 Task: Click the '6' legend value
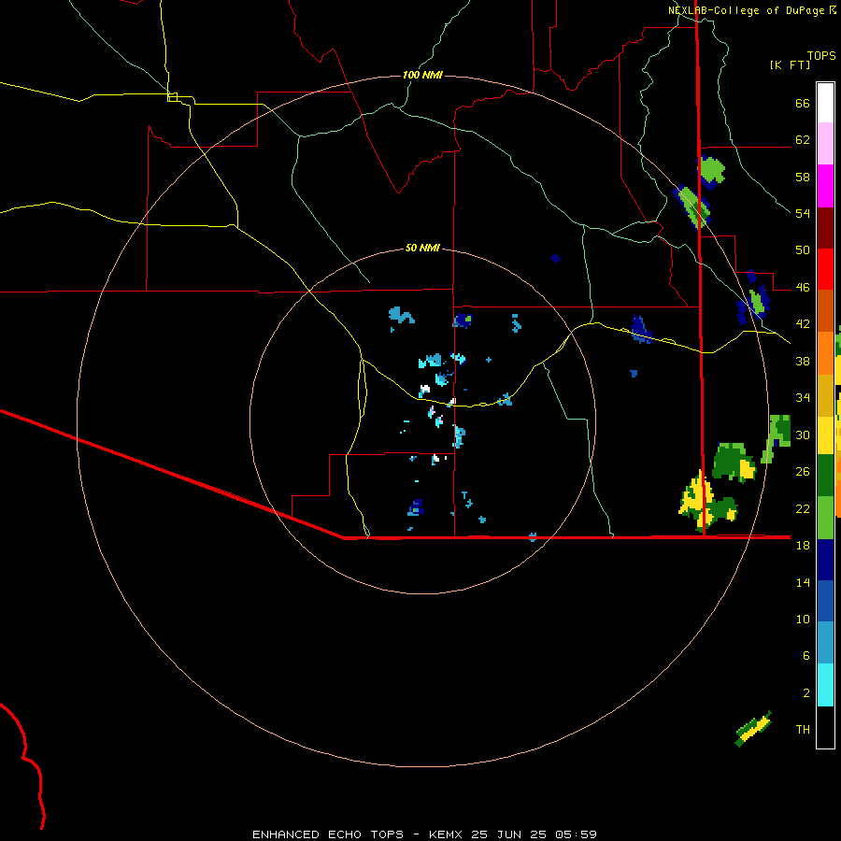pos(805,656)
